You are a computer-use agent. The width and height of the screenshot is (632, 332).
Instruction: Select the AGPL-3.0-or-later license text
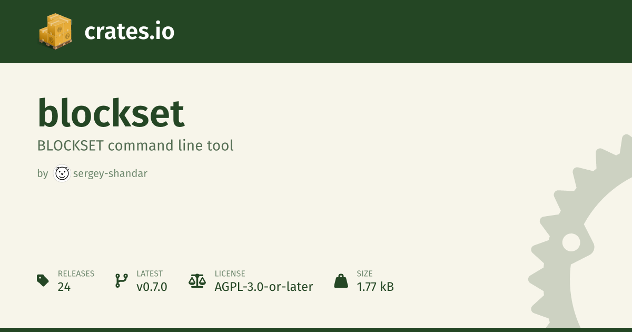pos(263,287)
